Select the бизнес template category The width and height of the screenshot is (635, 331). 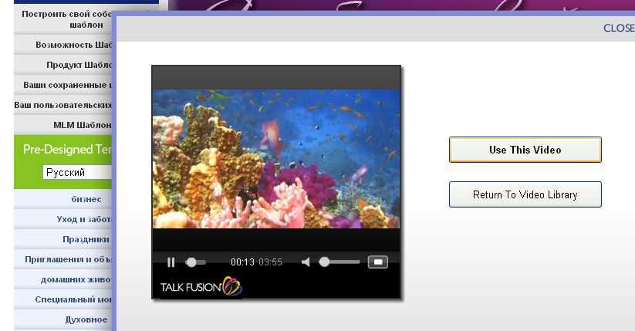pos(63,199)
